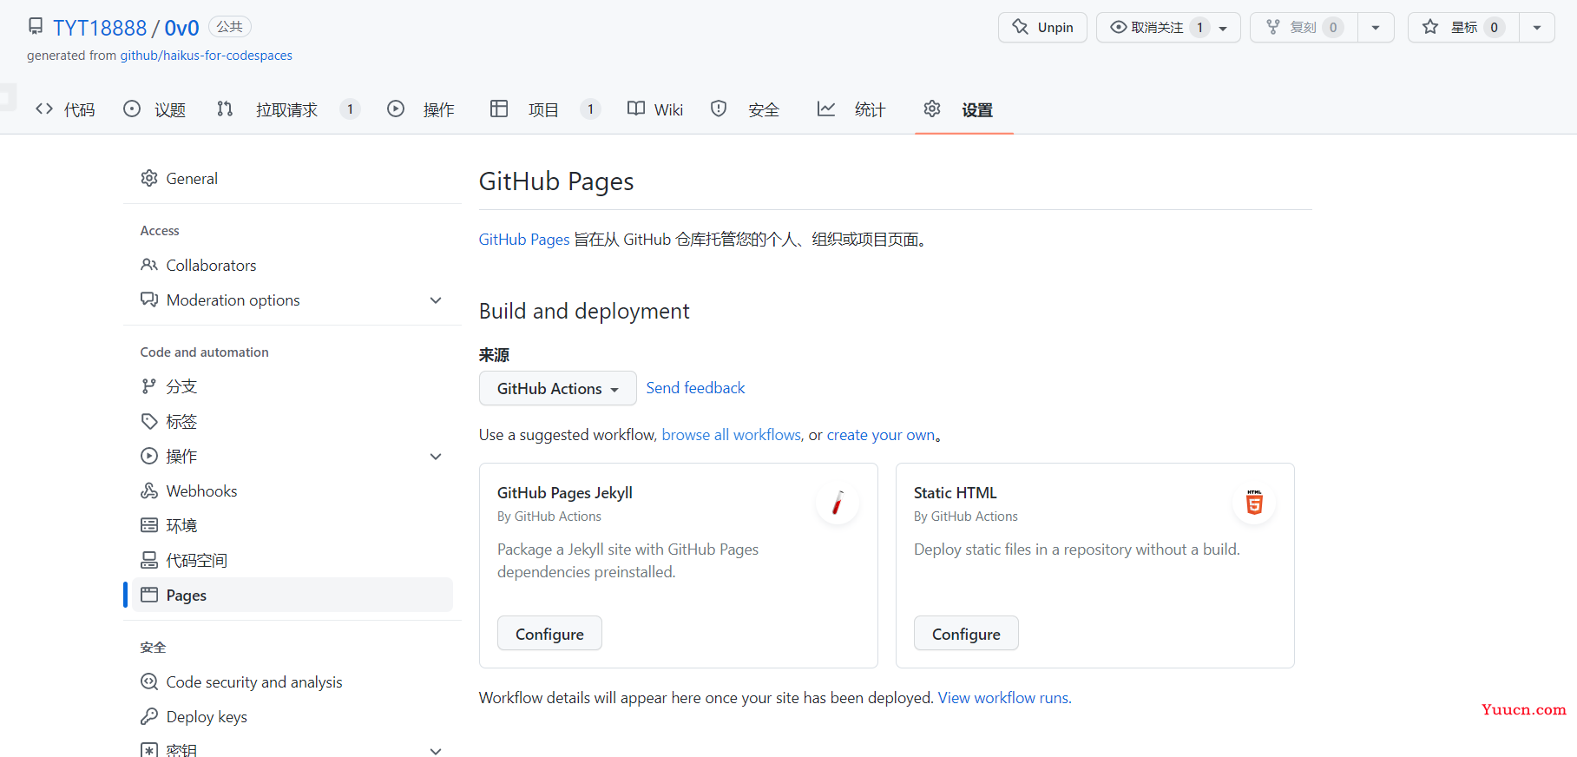1577x757 pixels.
Task: Click the Unpin button
Action: tap(1042, 27)
